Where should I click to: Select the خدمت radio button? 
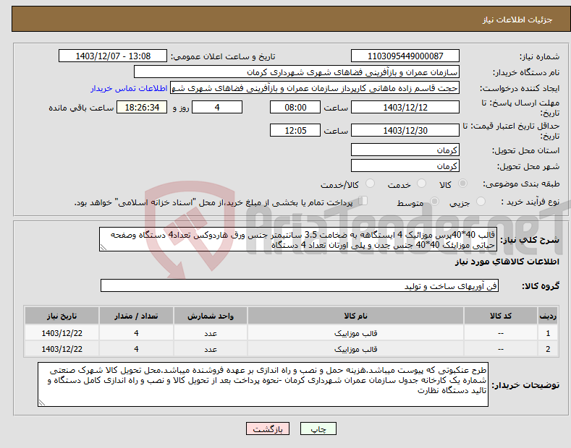421,184
